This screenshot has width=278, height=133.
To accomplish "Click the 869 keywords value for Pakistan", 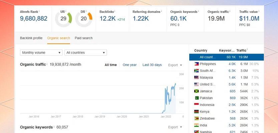I will [x=233, y=98].
